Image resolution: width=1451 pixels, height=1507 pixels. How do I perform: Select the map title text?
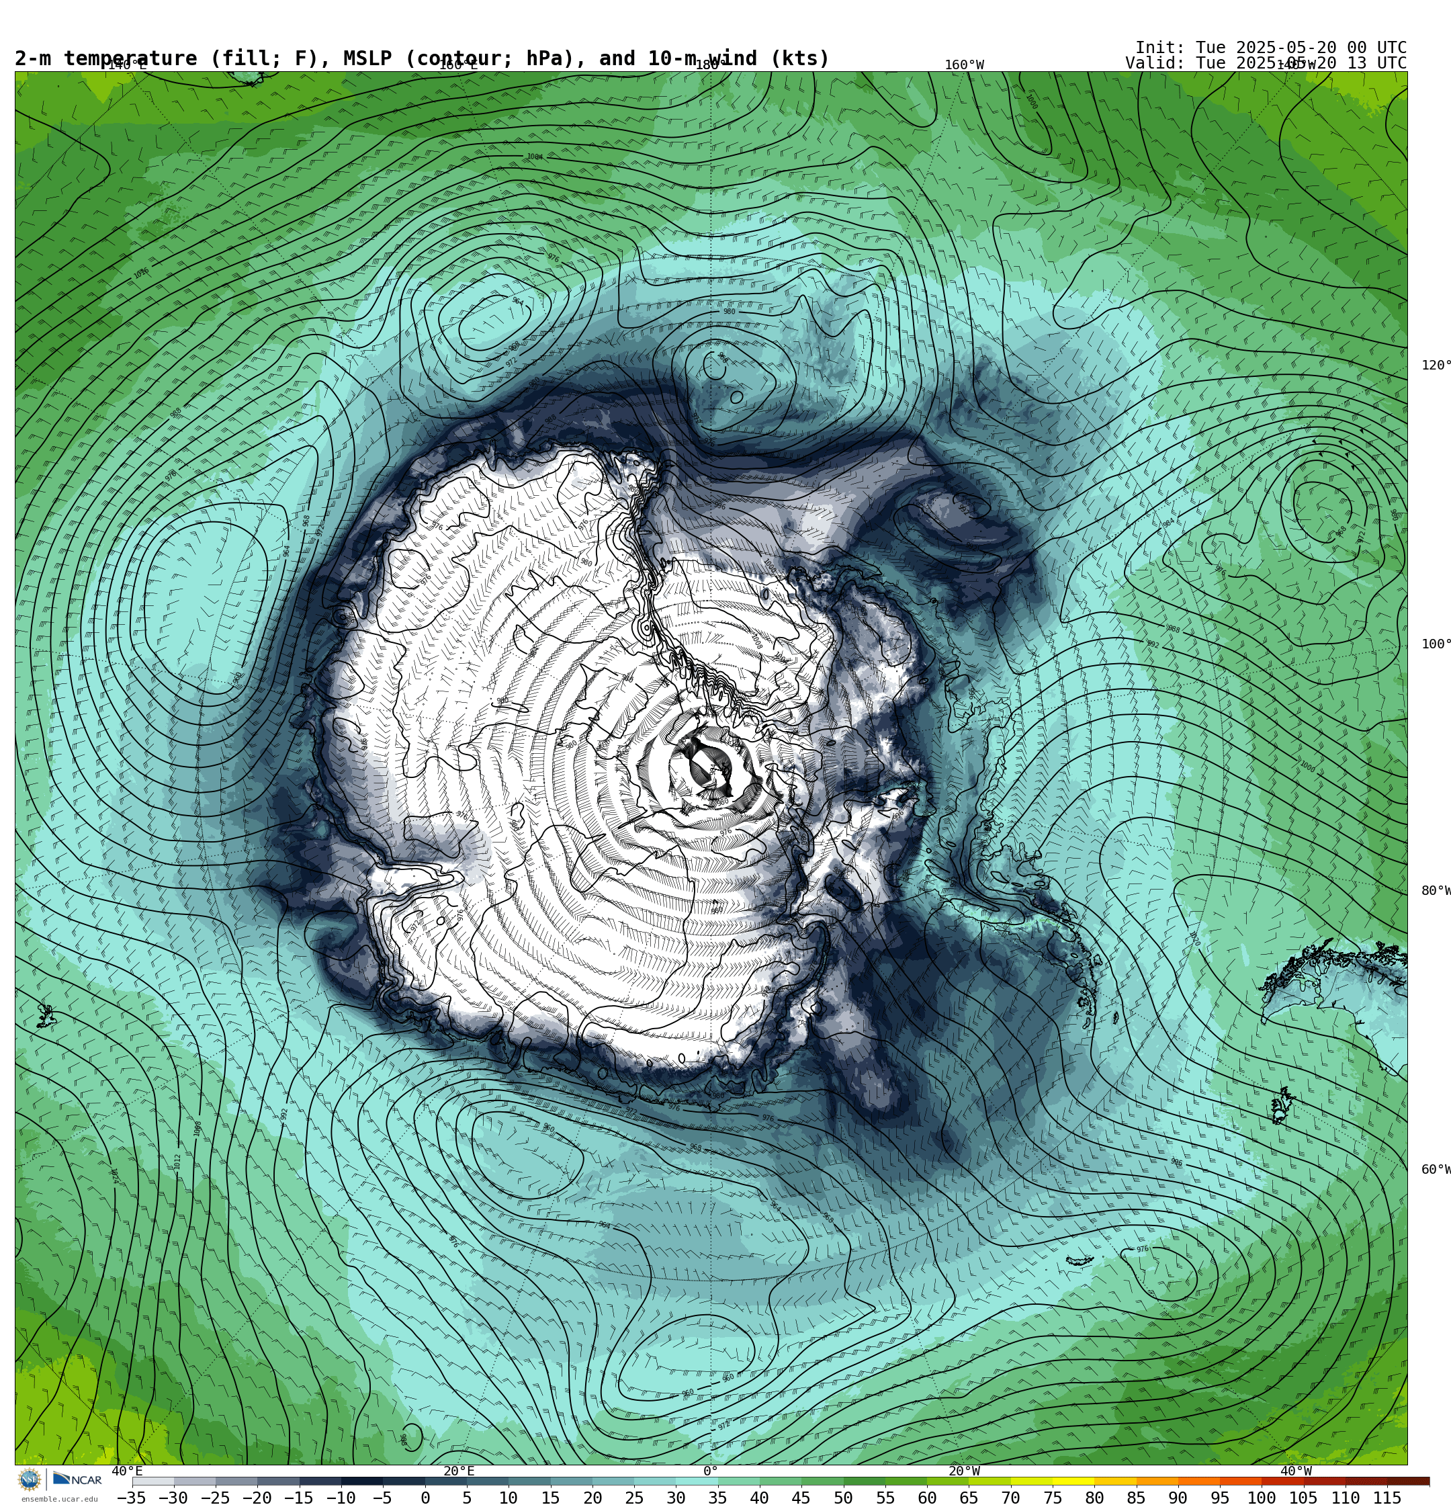(422, 58)
